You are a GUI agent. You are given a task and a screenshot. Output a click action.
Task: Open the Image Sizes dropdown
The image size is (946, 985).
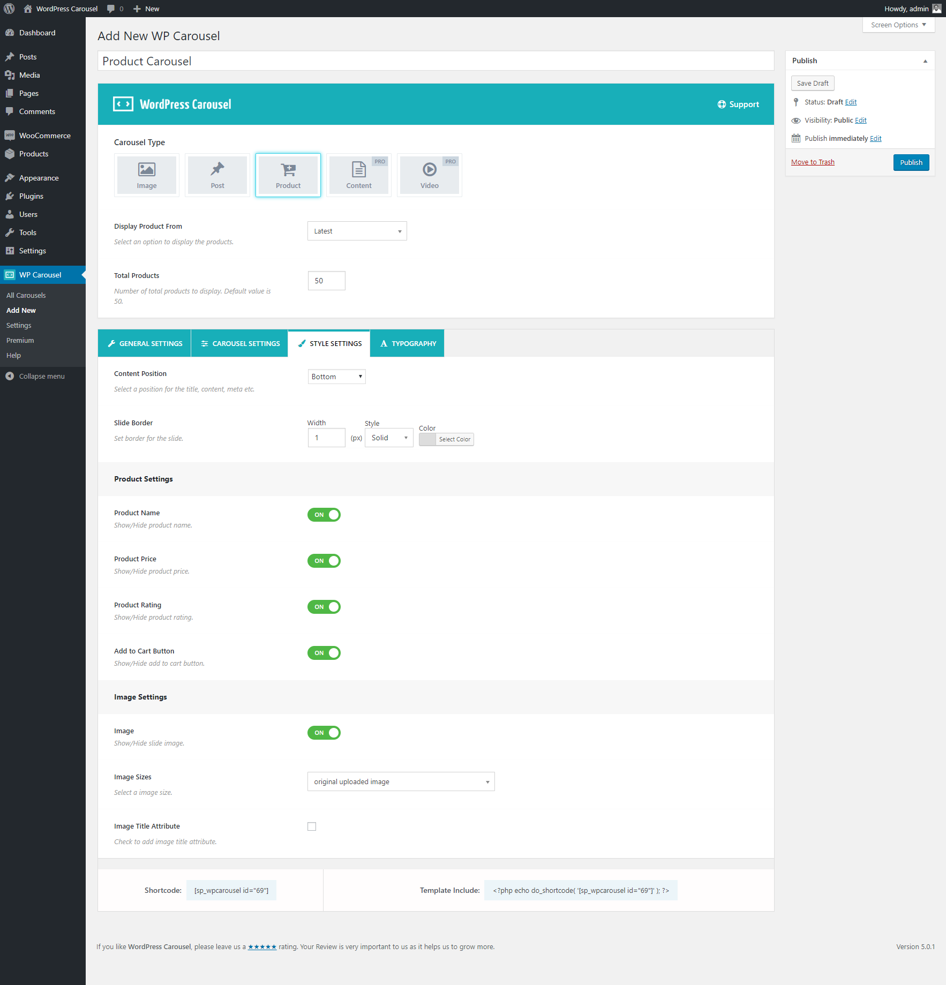pyautogui.click(x=401, y=781)
